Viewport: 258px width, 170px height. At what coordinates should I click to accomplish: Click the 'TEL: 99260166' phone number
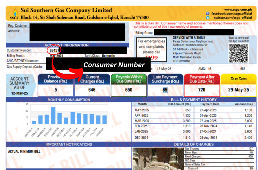tap(181, 61)
